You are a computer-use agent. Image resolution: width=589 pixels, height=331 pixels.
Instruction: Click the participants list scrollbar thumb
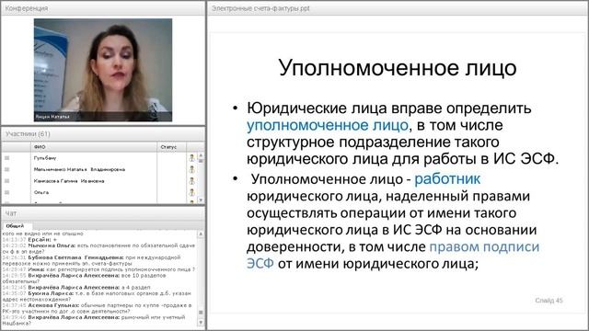(x=201, y=161)
